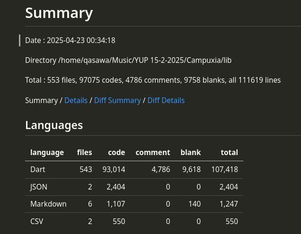The width and height of the screenshot is (301, 234).
Task: Click the Directory path text
Action: pyautogui.click(x=128, y=60)
